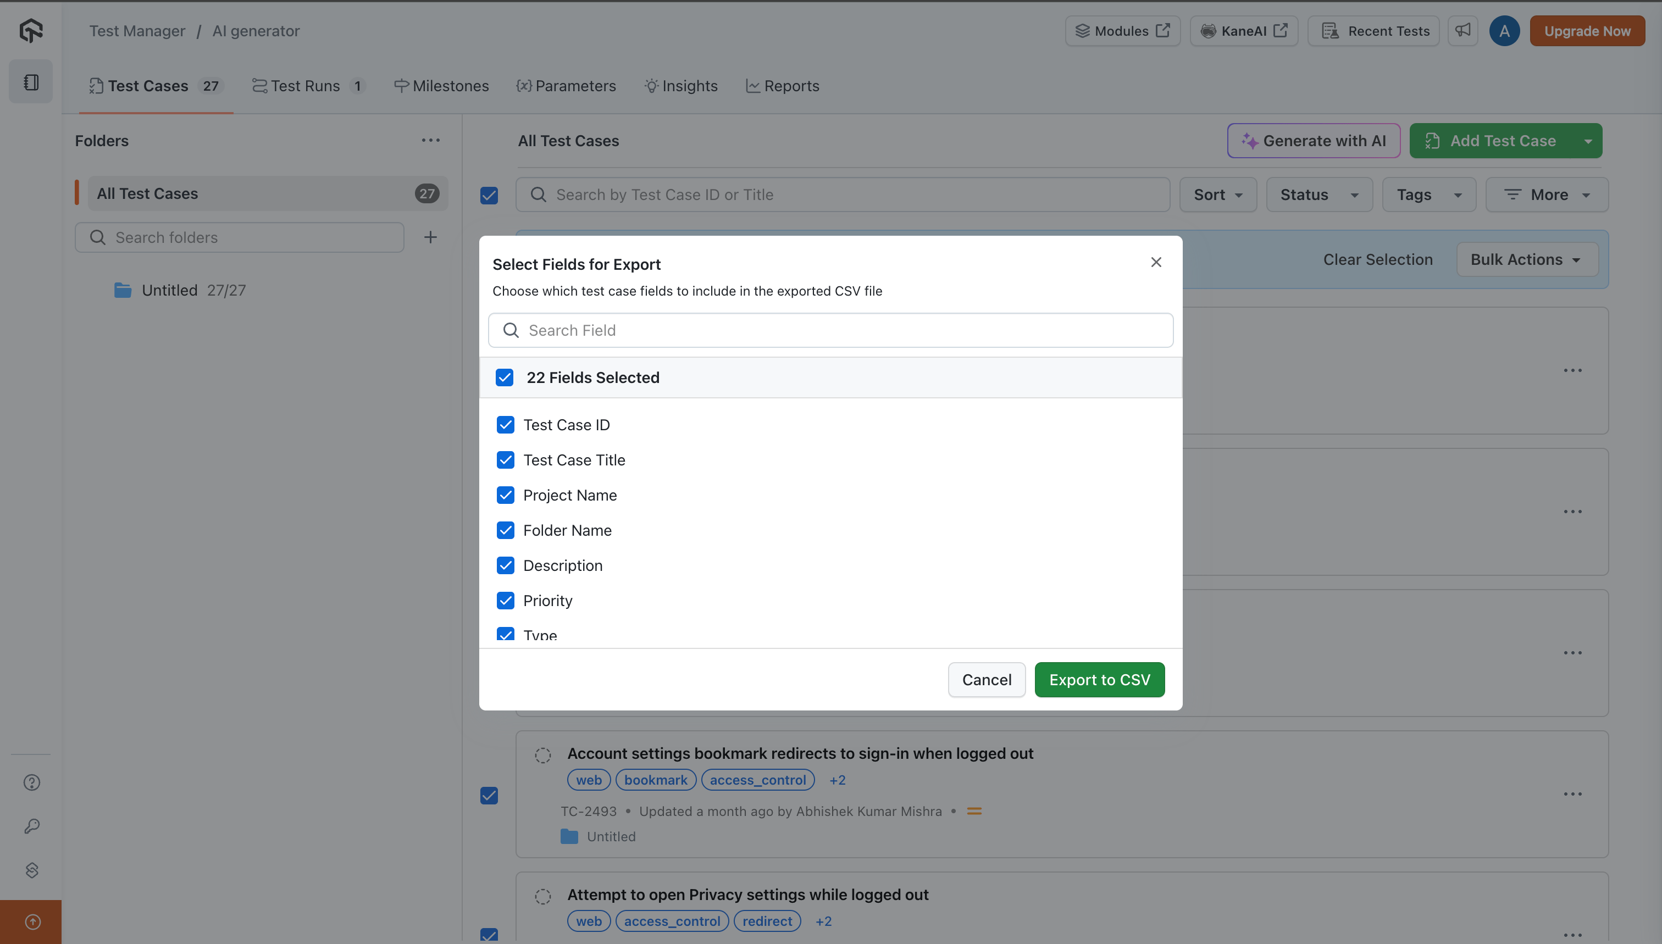Toggle the sidebar panel icon
Viewport: 1662px width, 944px height.
[30, 82]
